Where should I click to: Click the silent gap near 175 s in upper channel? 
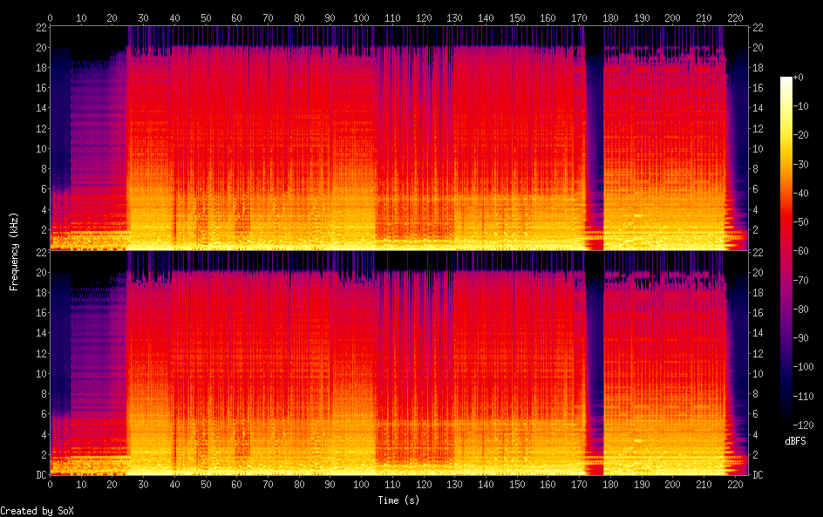[594, 131]
